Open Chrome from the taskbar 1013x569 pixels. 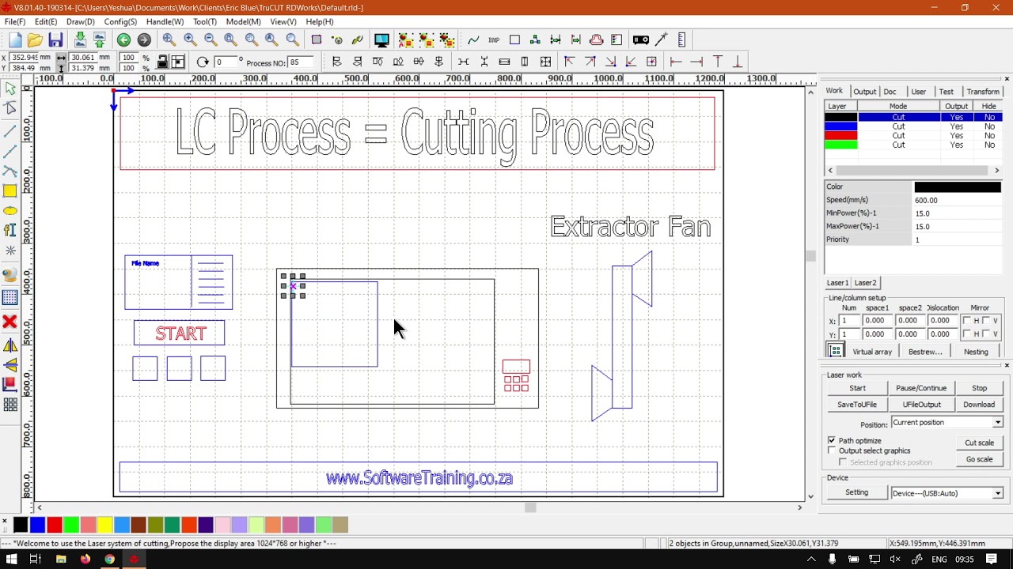[109, 560]
